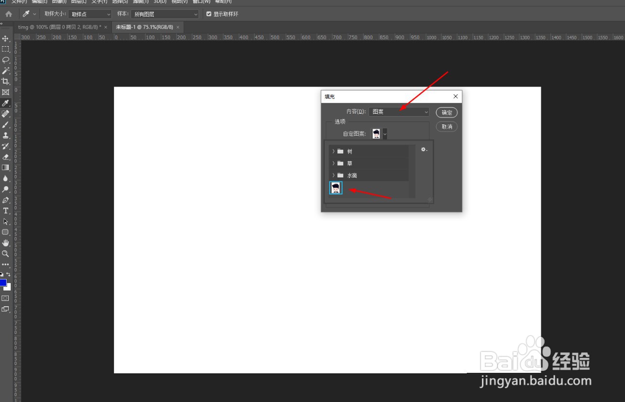Select the History Brush tool
Screen dimensions: 625x402
[x=6, y=146]
